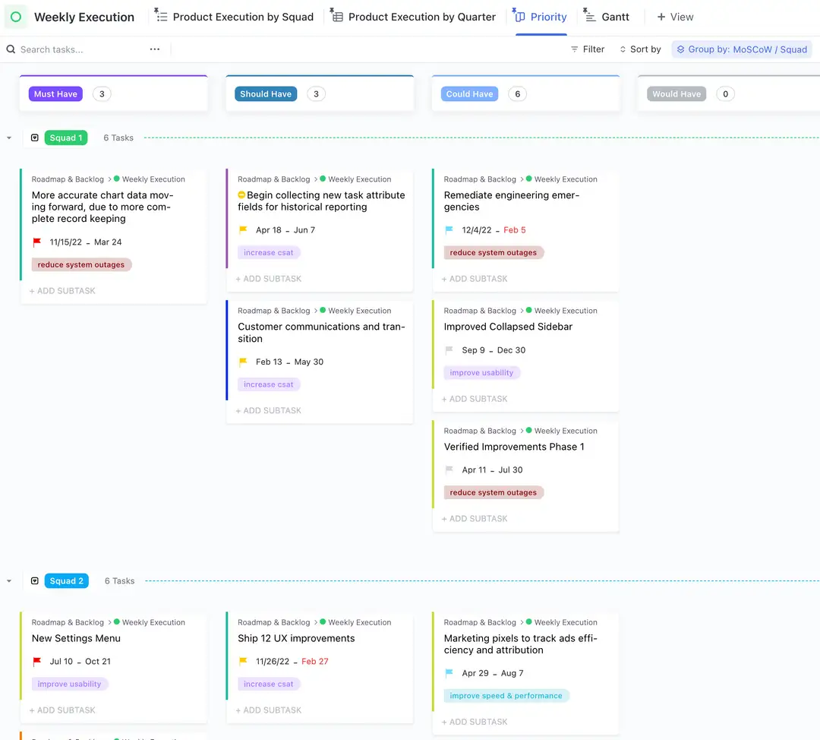Image resolution: width=820 pixels, height=740 pixels.
Task: Add subtask to New Settings Menu card
Action: [62, 710]
